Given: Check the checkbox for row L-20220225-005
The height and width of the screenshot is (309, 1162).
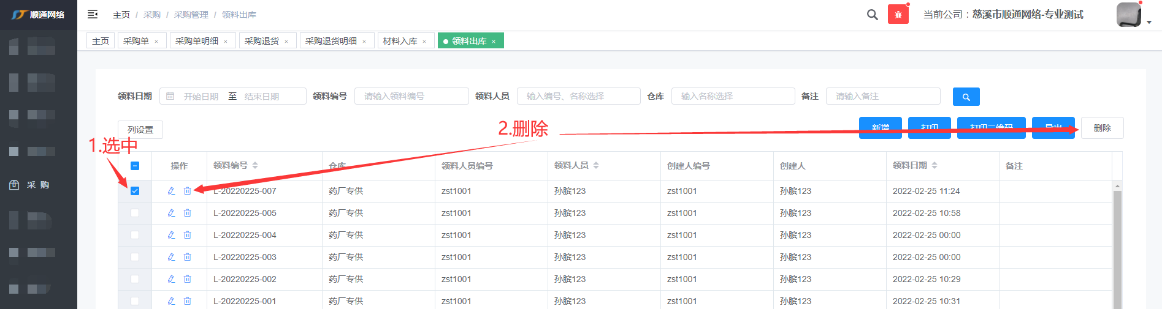Looking at the screenshot, I should tap(135, 213).
